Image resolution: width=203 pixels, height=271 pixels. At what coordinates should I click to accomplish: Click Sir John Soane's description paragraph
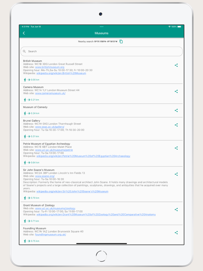click(96, 185)
